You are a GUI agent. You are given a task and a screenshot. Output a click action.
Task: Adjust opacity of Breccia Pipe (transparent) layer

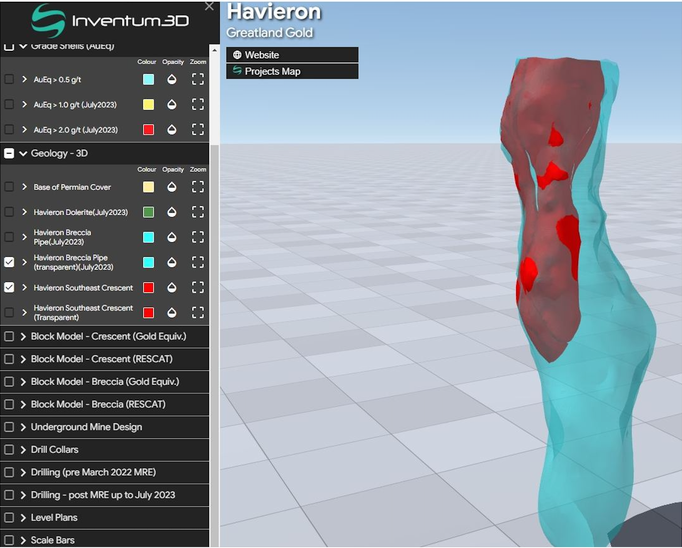point(172,263)
